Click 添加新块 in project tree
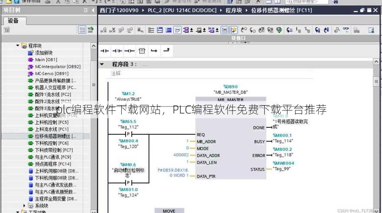Image resolution: width=382 pixels, height=213 pixels. (44, 53)
